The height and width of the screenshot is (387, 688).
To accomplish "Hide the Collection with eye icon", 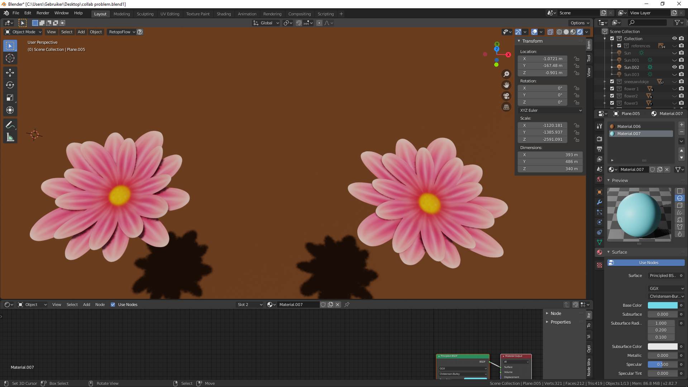I will click(674, 39).
